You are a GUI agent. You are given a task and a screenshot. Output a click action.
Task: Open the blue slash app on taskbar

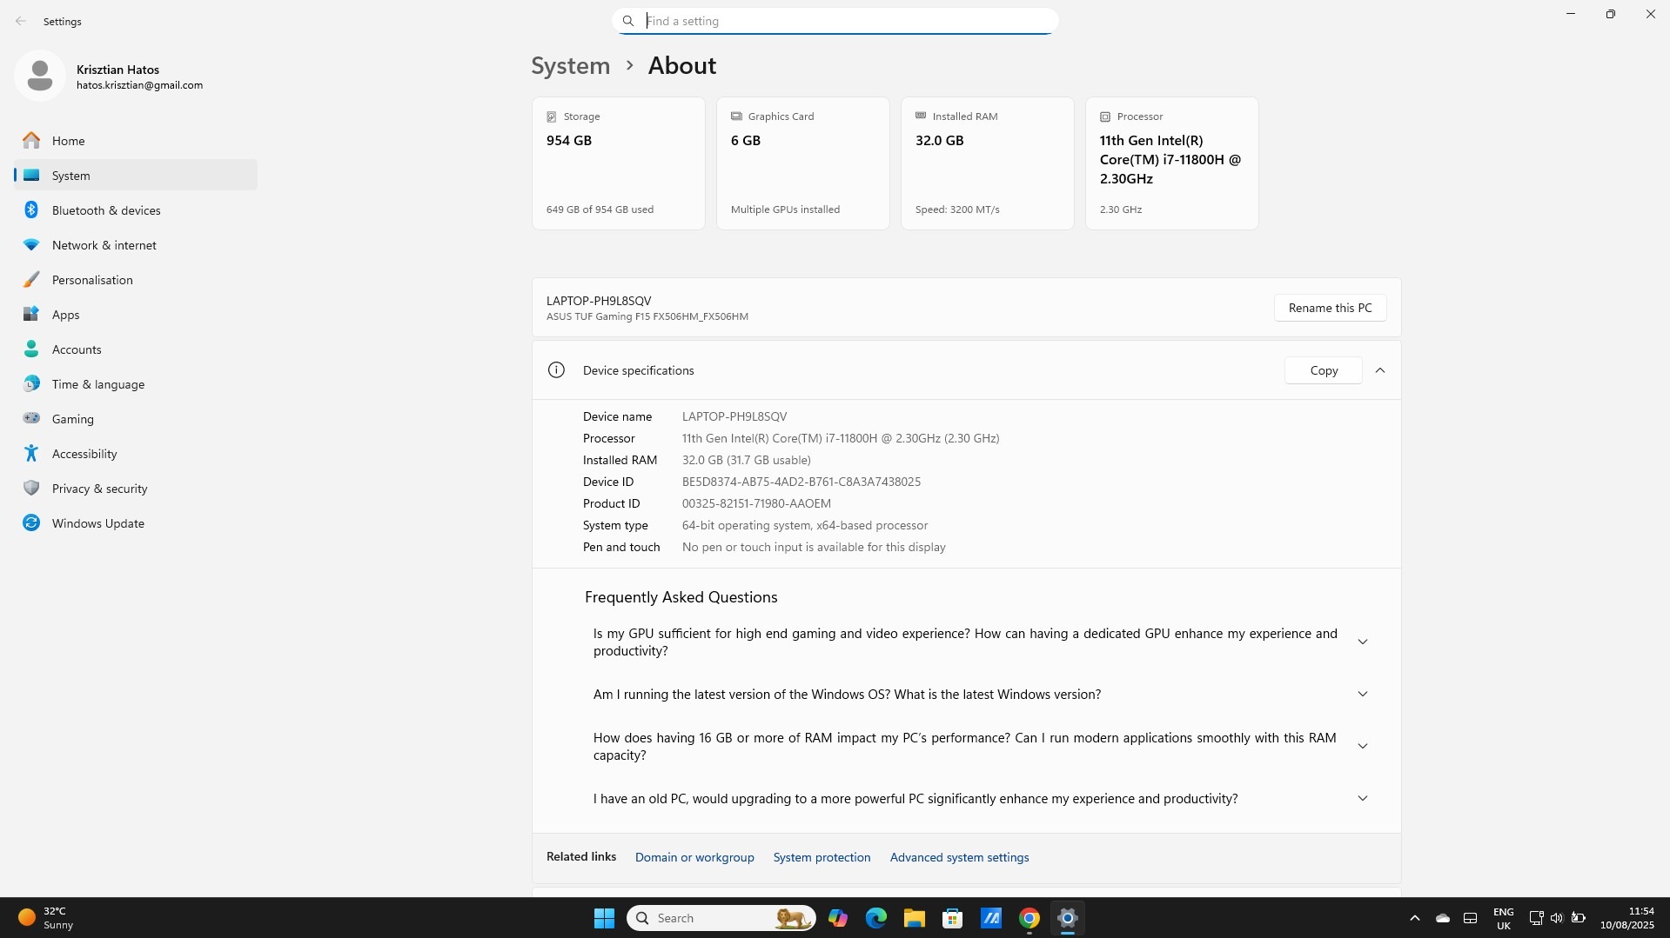991,918
